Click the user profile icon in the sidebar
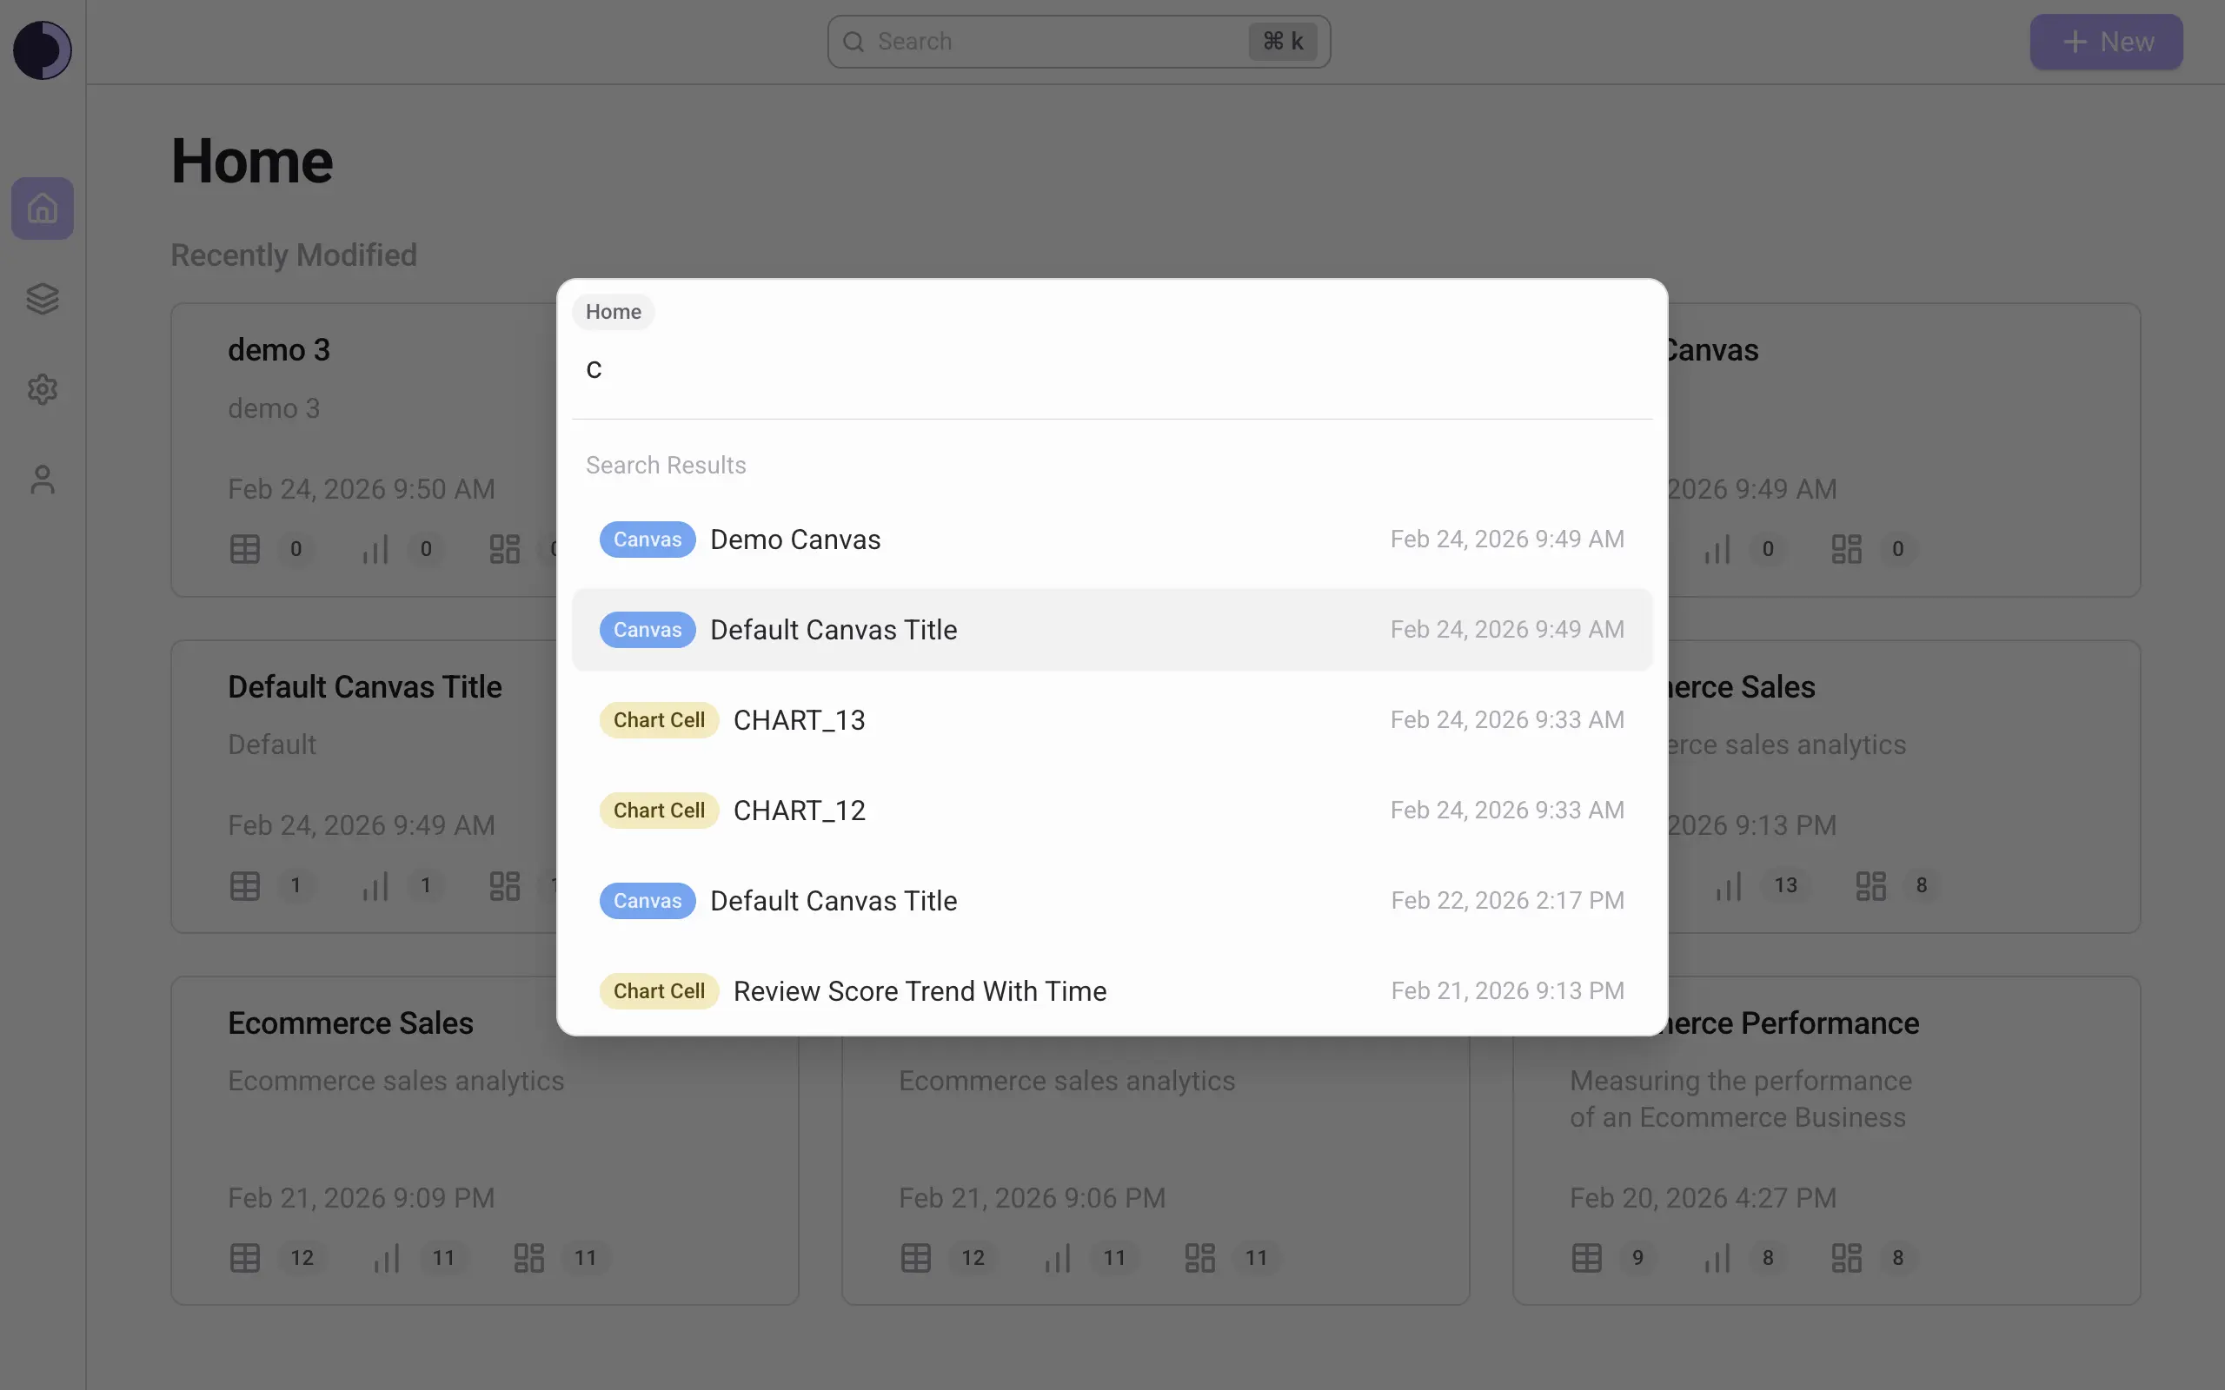 click(43, 479)
